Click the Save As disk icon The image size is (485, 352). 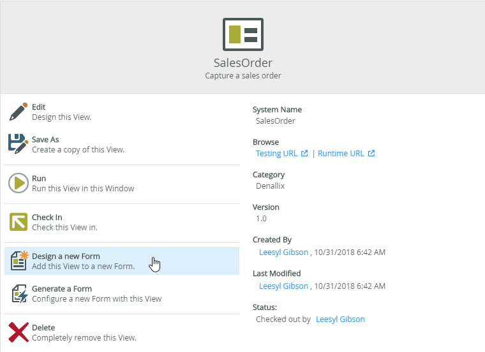(x=19, y=144)
